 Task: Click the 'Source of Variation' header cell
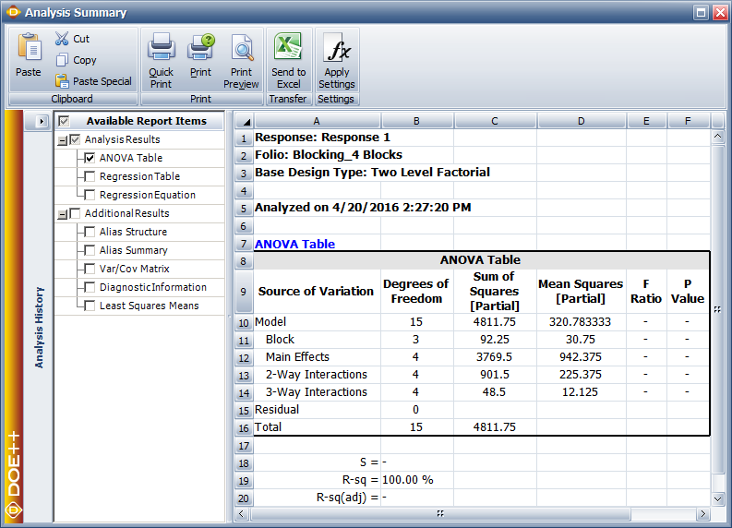[317, 292]
